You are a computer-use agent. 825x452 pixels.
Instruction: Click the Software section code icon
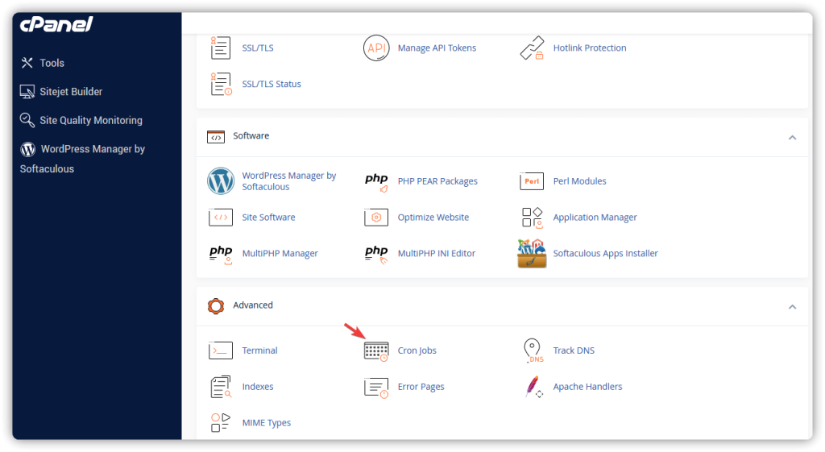pyautogui.click(x=216, y=137)
